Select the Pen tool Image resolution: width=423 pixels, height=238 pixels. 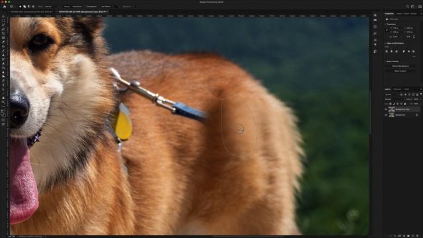(3, 81)
